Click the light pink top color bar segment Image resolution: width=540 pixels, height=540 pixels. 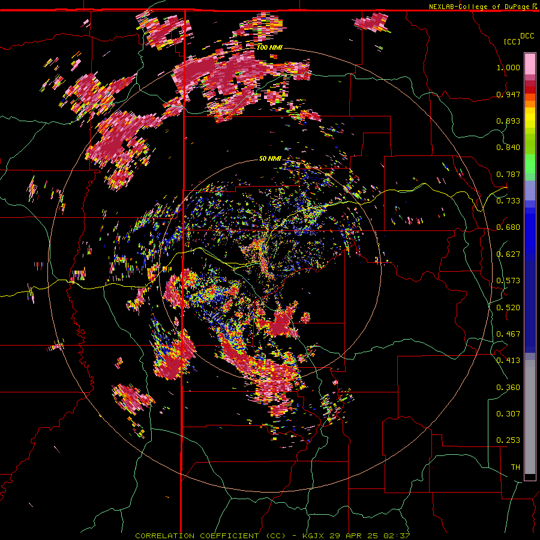coord(530,64)
